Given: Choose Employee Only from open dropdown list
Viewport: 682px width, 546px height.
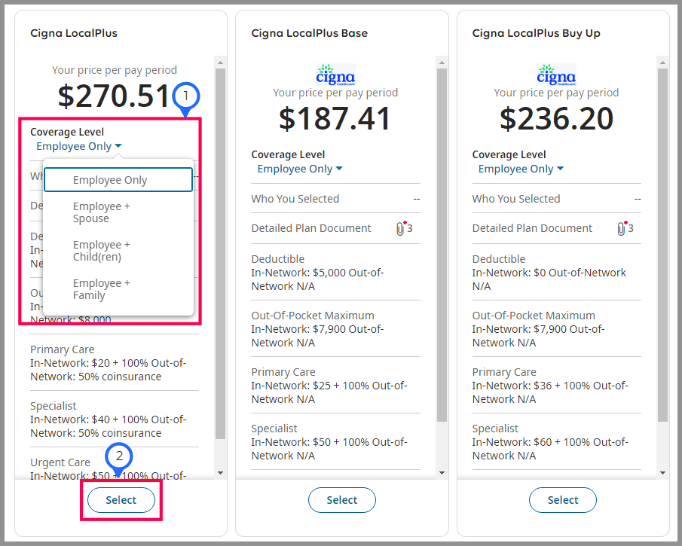Looking at the screenshot, I should tap(118, 179).
